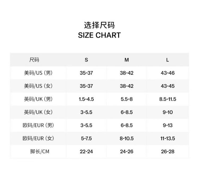Click the 8-10.5 cell

tap(127, 138)
